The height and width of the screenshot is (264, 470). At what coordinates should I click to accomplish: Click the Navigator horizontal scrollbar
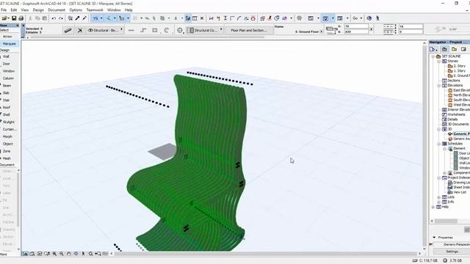tap(446, 221)
